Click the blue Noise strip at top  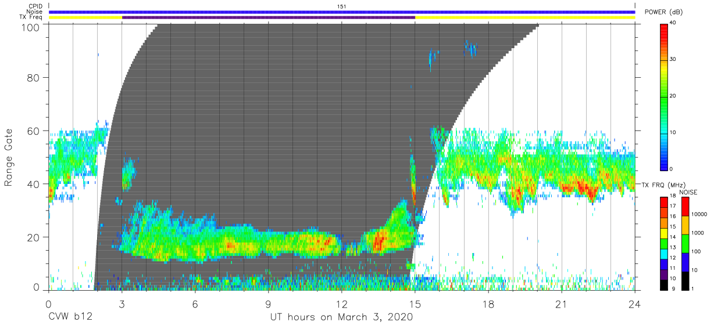[x=342, y=12]
